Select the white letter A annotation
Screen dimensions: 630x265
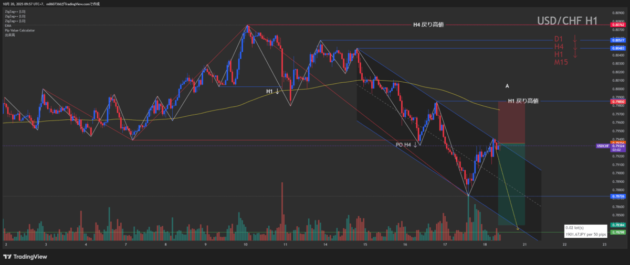(x=507, y=85)
